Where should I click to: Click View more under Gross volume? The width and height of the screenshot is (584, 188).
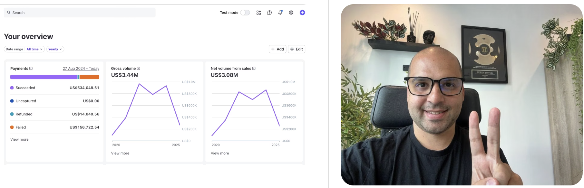click(120, 153)
